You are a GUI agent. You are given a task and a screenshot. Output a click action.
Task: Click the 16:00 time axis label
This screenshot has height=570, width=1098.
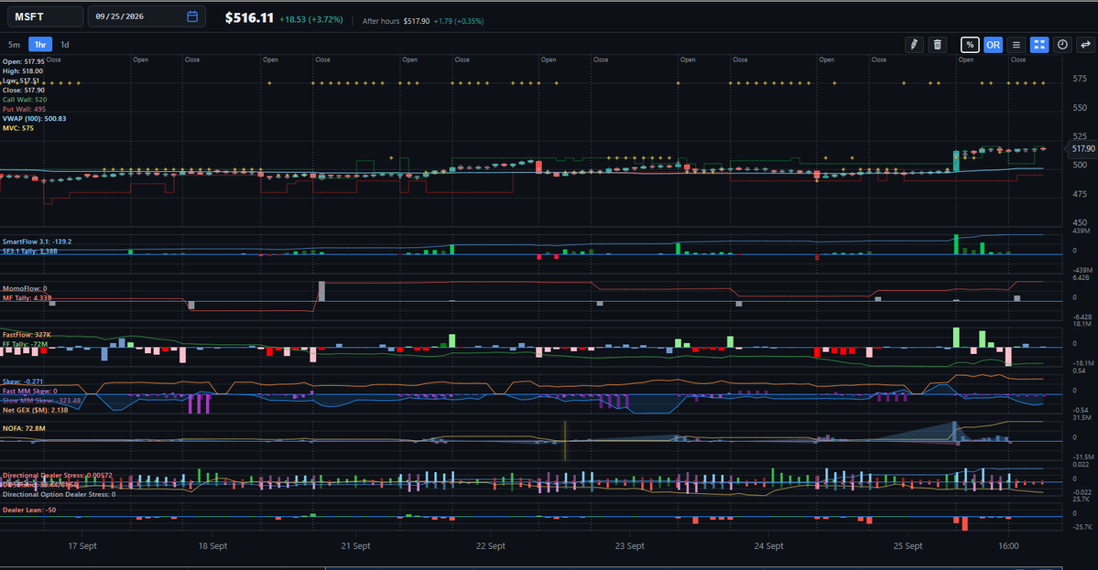[1008, 546]
